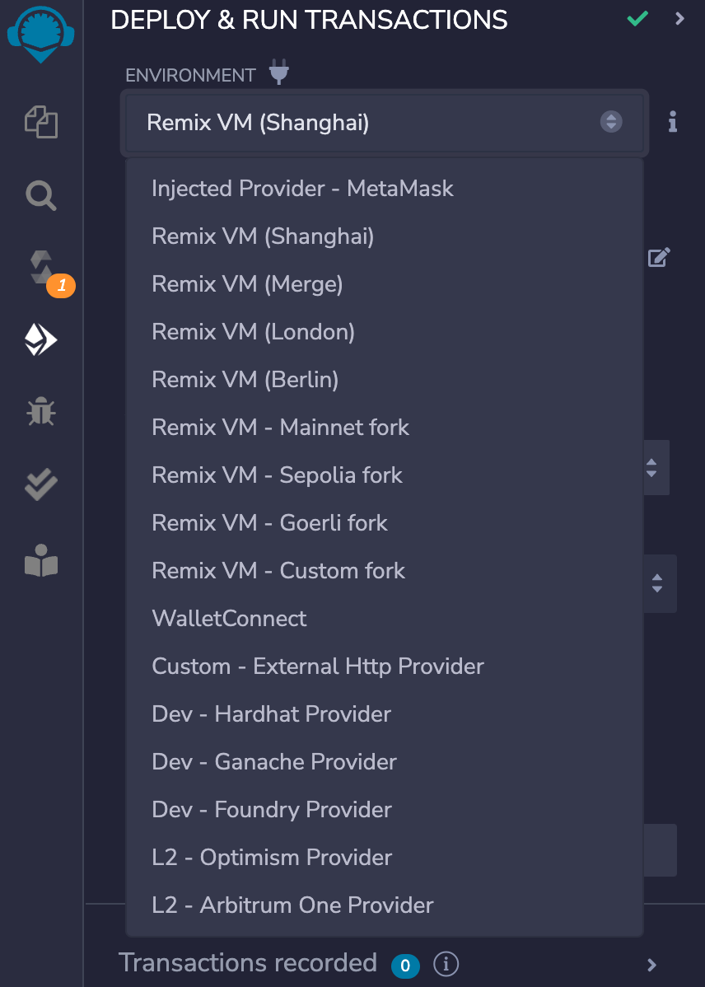Click the ENVIRONMENT label text
705x987 pixels.
190,76
